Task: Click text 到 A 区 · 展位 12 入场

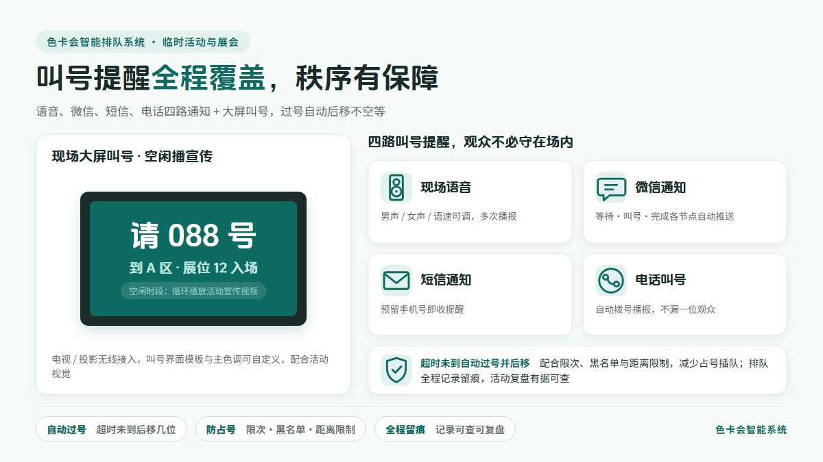Action: click(193, 268)
